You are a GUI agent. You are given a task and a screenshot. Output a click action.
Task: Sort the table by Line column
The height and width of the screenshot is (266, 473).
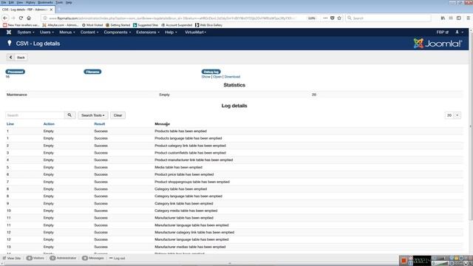pos(10,124)
